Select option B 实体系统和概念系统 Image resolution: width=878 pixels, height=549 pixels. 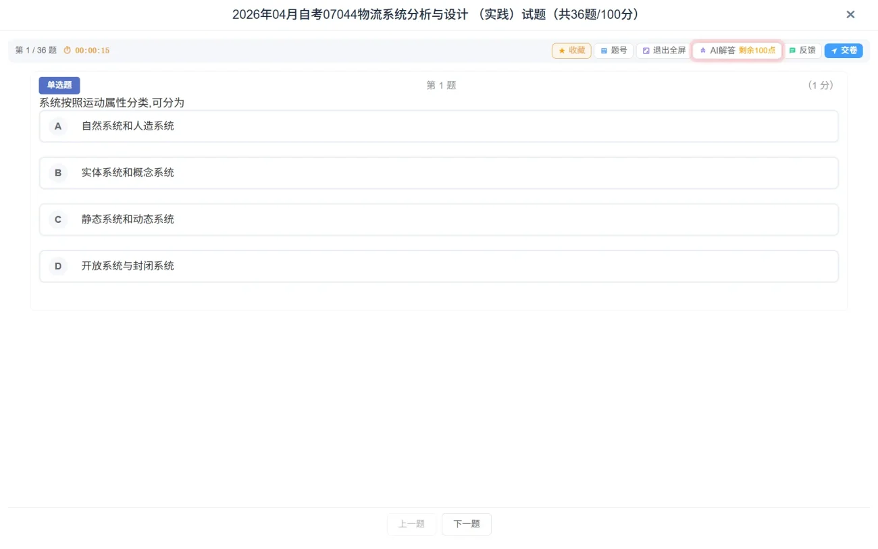pyautogui.click(x=439, y=173)
